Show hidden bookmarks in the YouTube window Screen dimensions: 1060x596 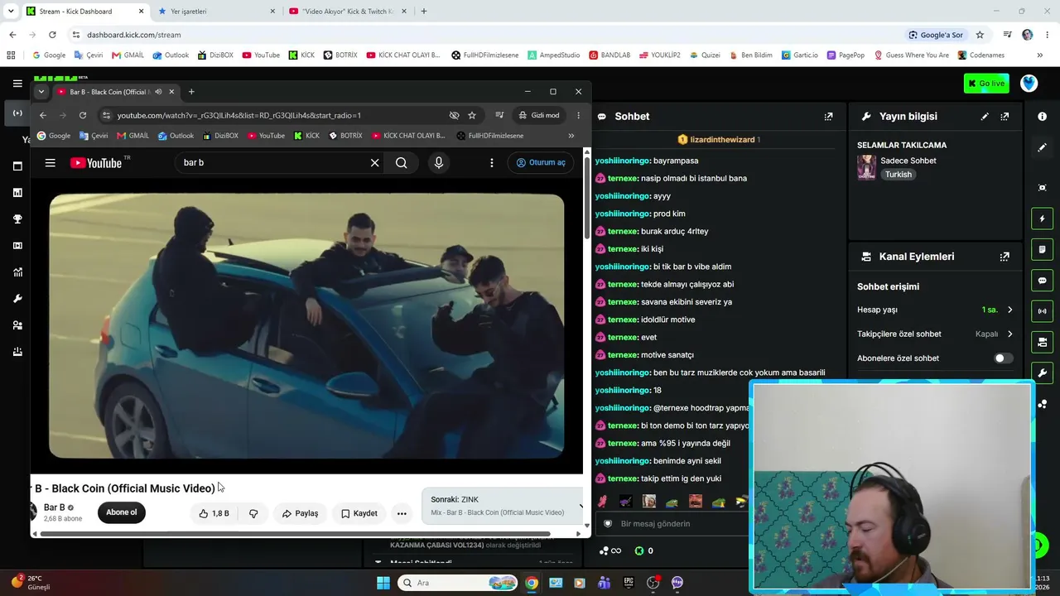(x=571, y=136)
